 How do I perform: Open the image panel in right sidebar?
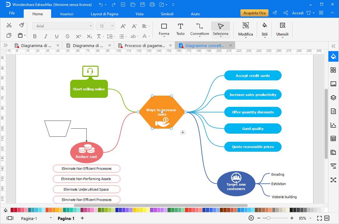(x=333, y=84)
